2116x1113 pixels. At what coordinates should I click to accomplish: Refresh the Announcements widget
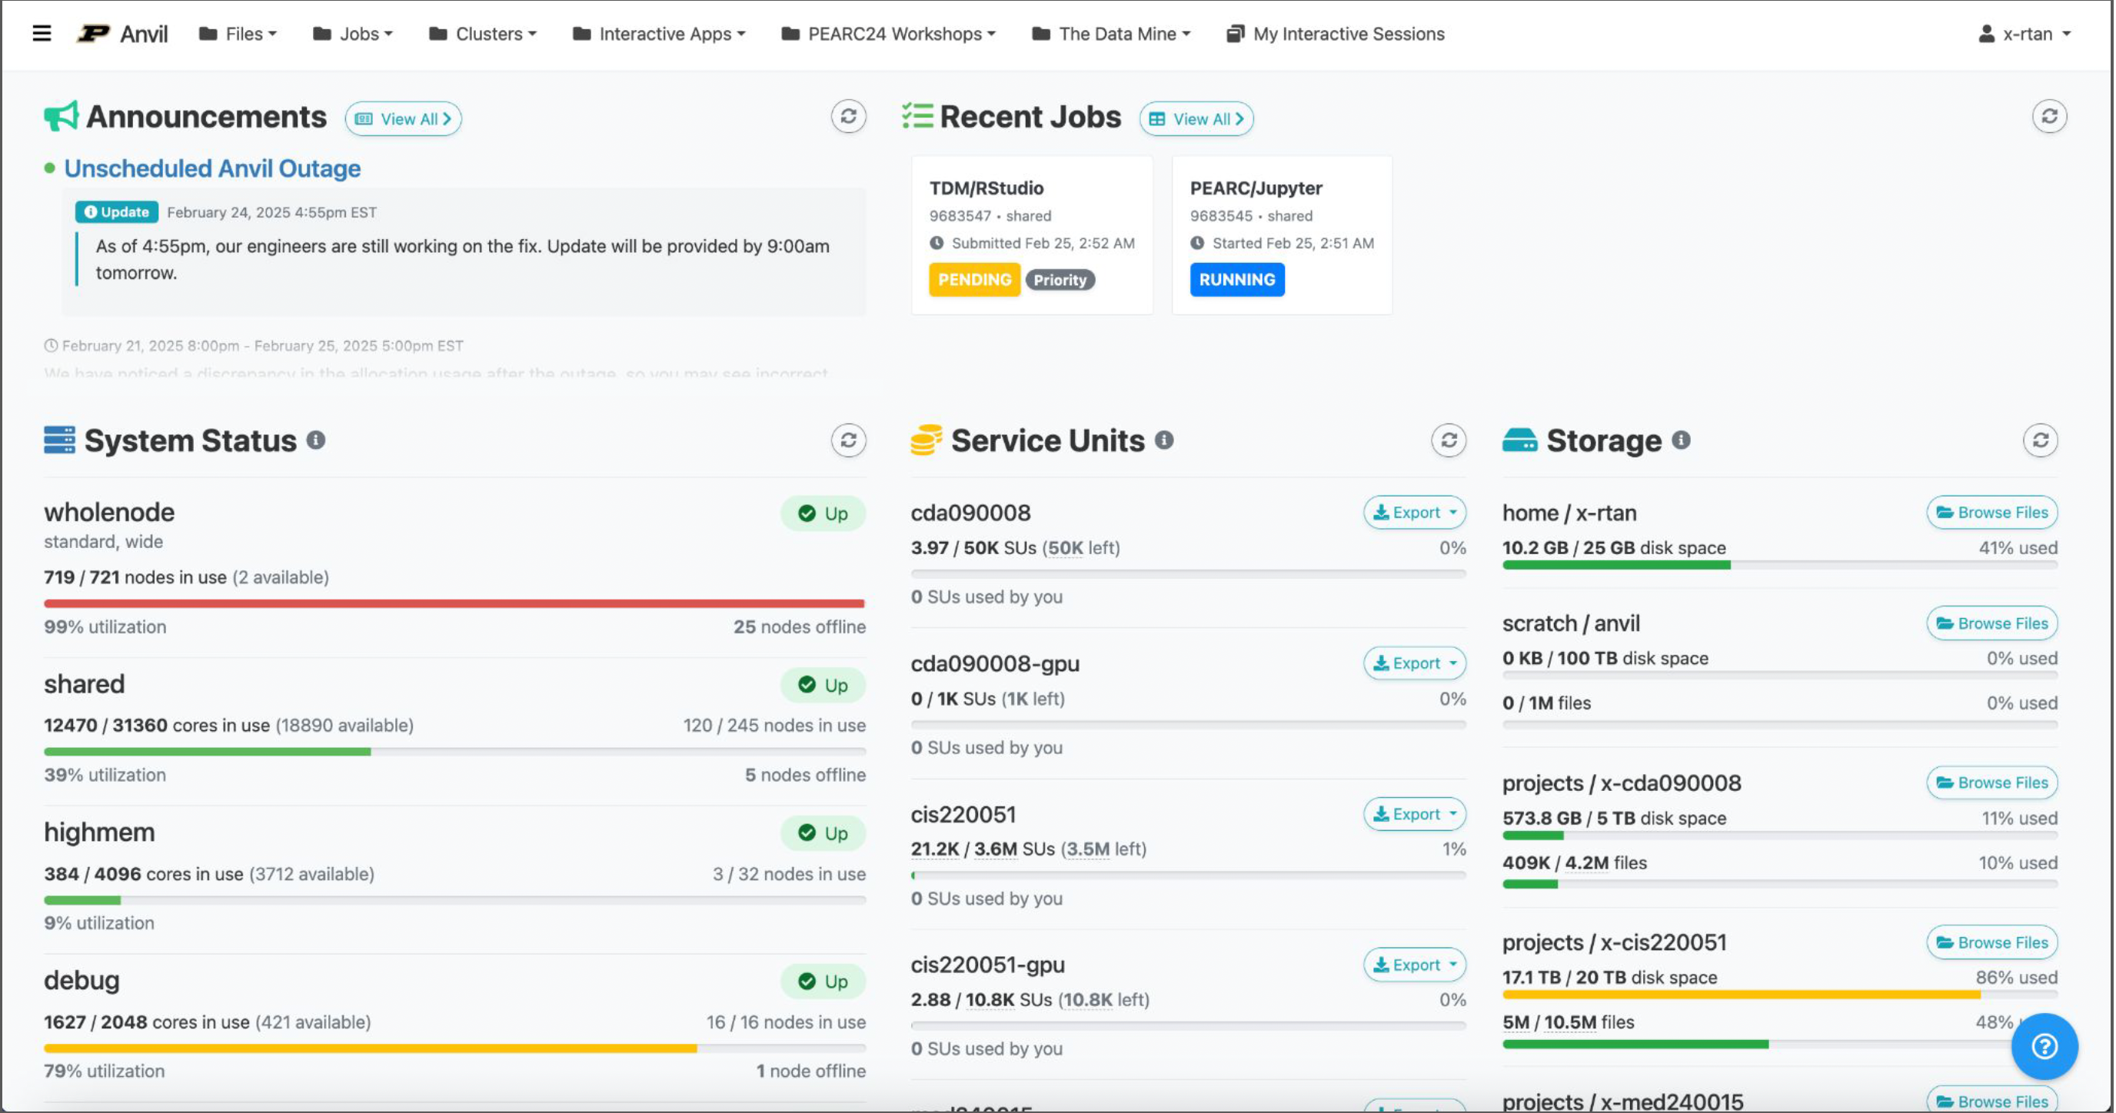[848, 117]
